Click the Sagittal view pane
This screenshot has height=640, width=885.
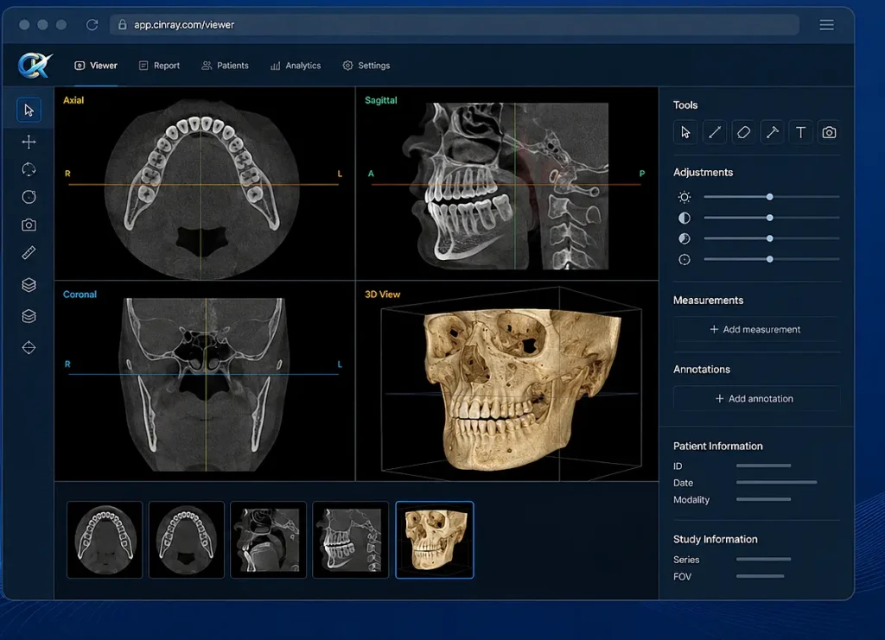(x=507, y=183)
